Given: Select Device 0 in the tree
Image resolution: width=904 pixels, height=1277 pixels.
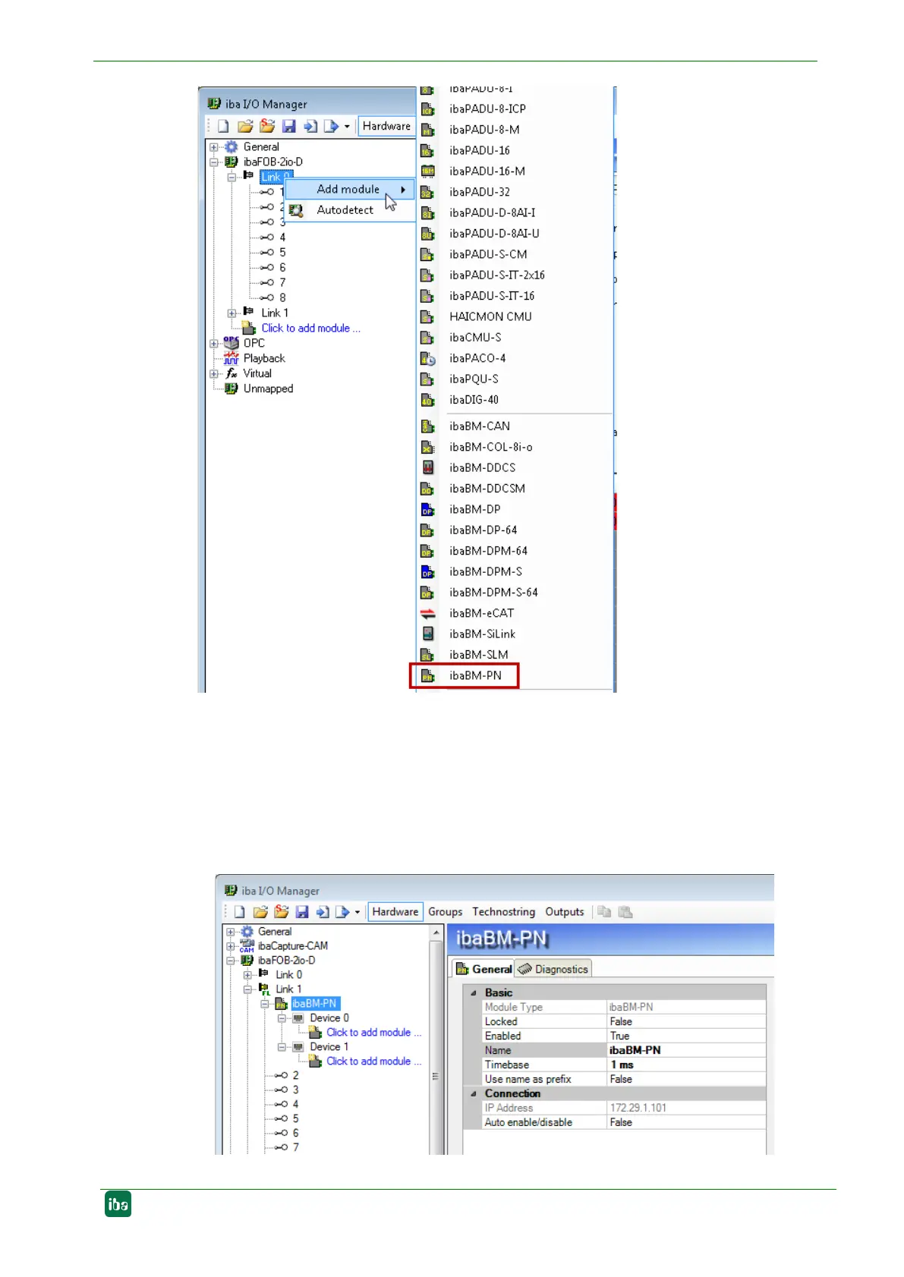Looking at the screenshot, I should [329, 1018].
